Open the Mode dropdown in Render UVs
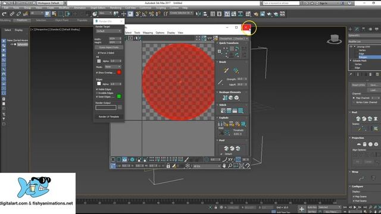The width and height of the screenshot is (381, 214). (x=113, y=67)
